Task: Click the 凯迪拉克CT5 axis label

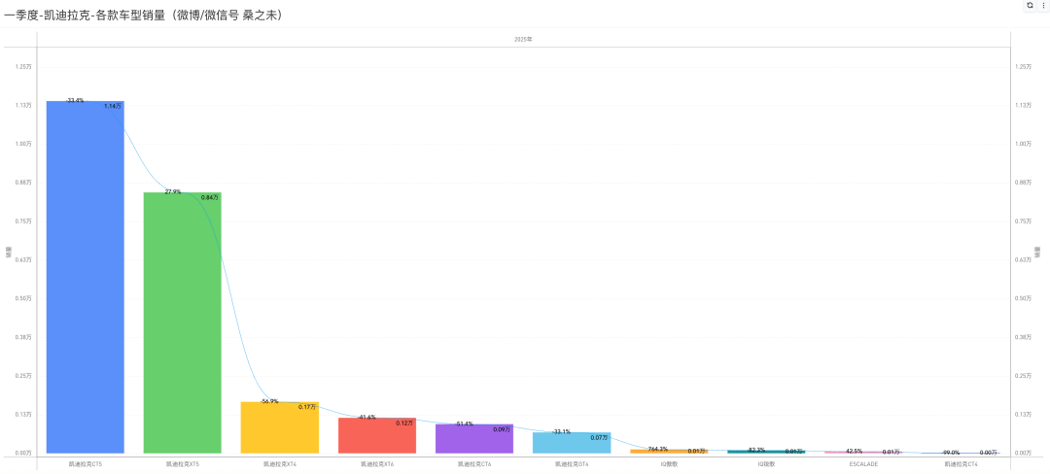Action: coord(85,462)
